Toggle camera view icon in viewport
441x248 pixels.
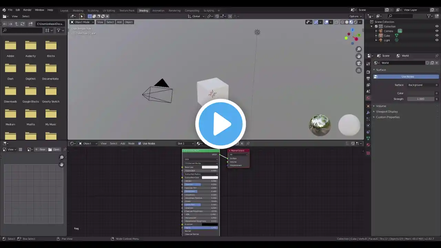coord(359,63)
